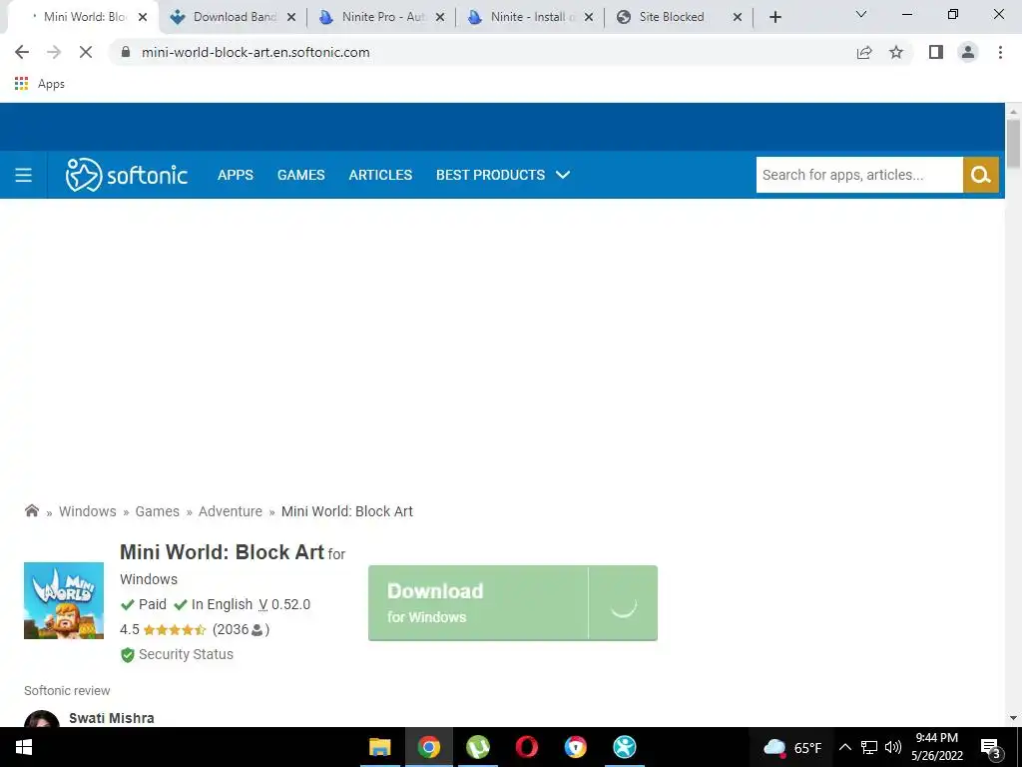This screenshot has width=1022, height=767.
Task: Click the green Security Status shield icon
Action: point(128,655)
